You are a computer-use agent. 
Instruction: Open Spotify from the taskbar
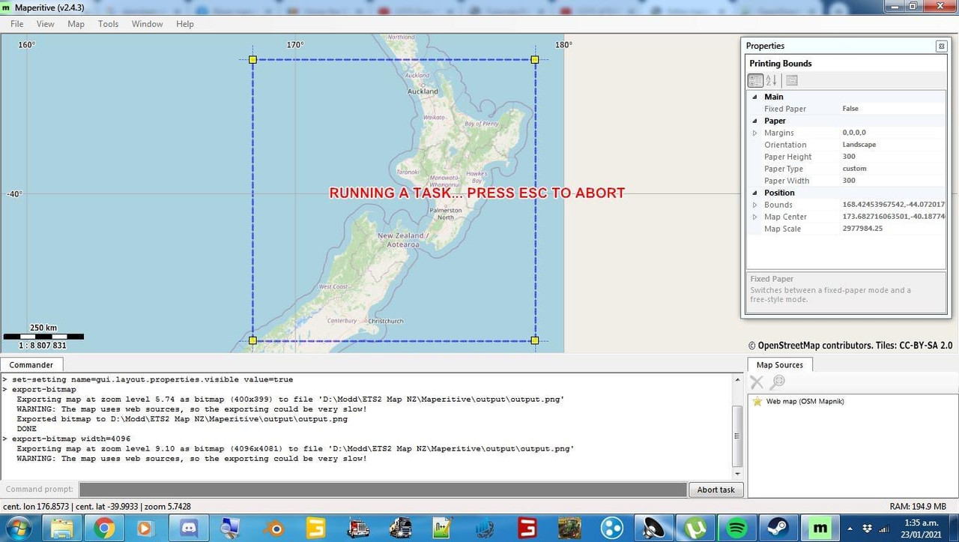(737, 528)
